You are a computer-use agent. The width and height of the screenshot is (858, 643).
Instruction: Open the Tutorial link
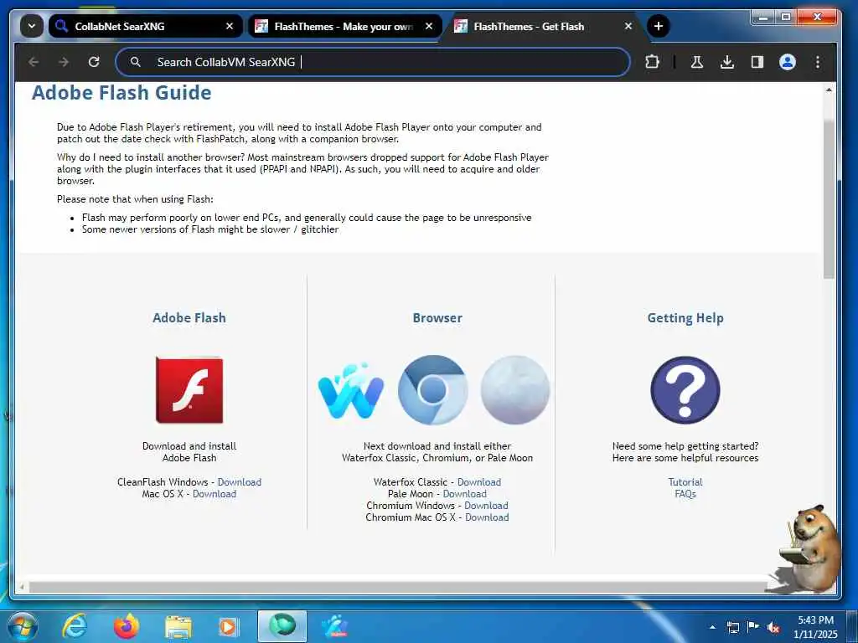tap(685, 481)
